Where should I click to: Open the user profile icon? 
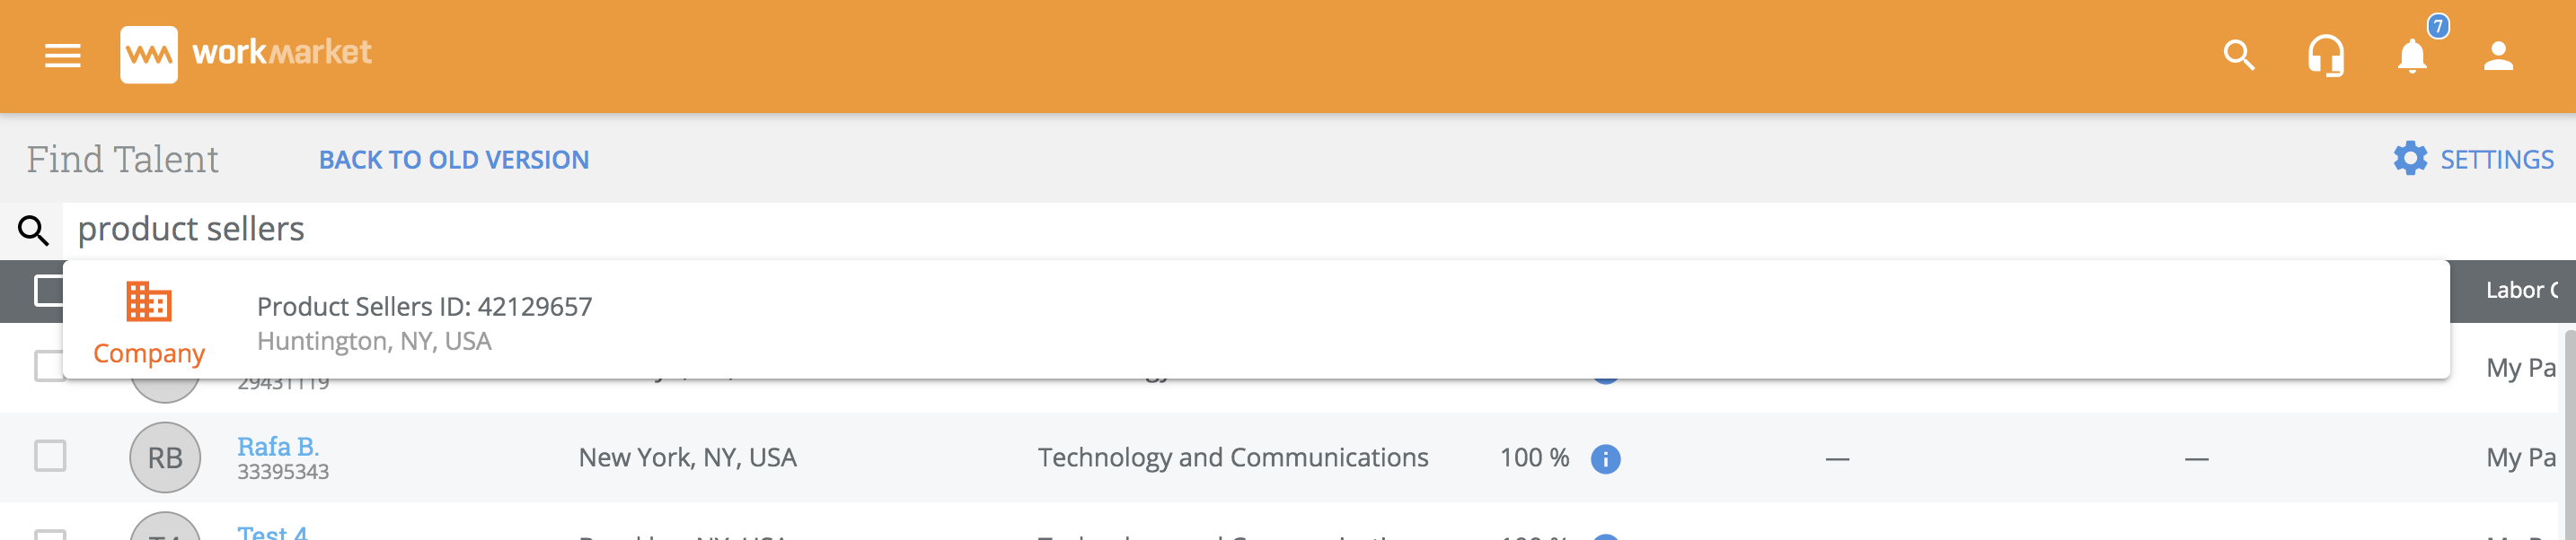(2498, 56)
